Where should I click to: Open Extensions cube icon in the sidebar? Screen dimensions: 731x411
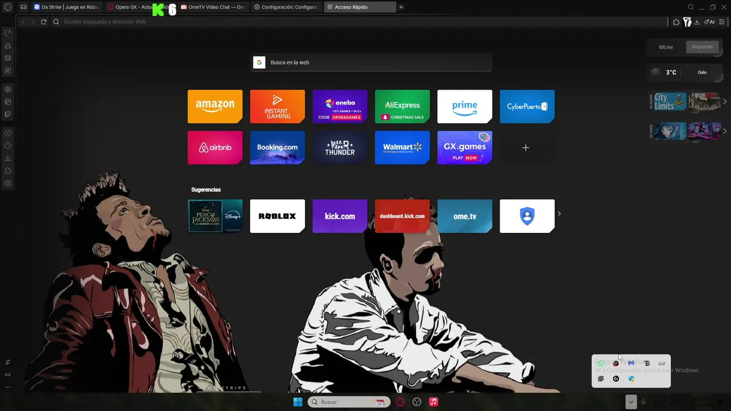point(8,171)
